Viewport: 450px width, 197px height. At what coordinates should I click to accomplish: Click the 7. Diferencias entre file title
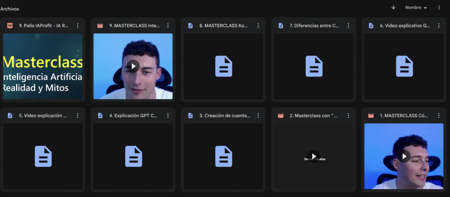tap(314, 26)
